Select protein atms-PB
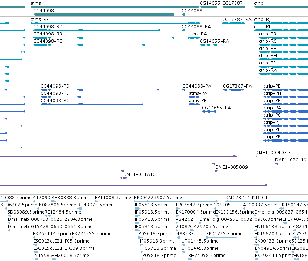This screenshot has height=261, width=308. click(194, 104)
